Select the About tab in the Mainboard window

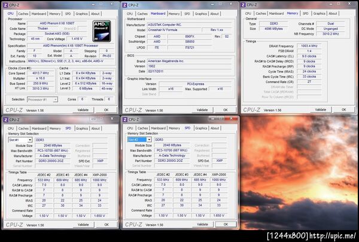pos(215,14)
